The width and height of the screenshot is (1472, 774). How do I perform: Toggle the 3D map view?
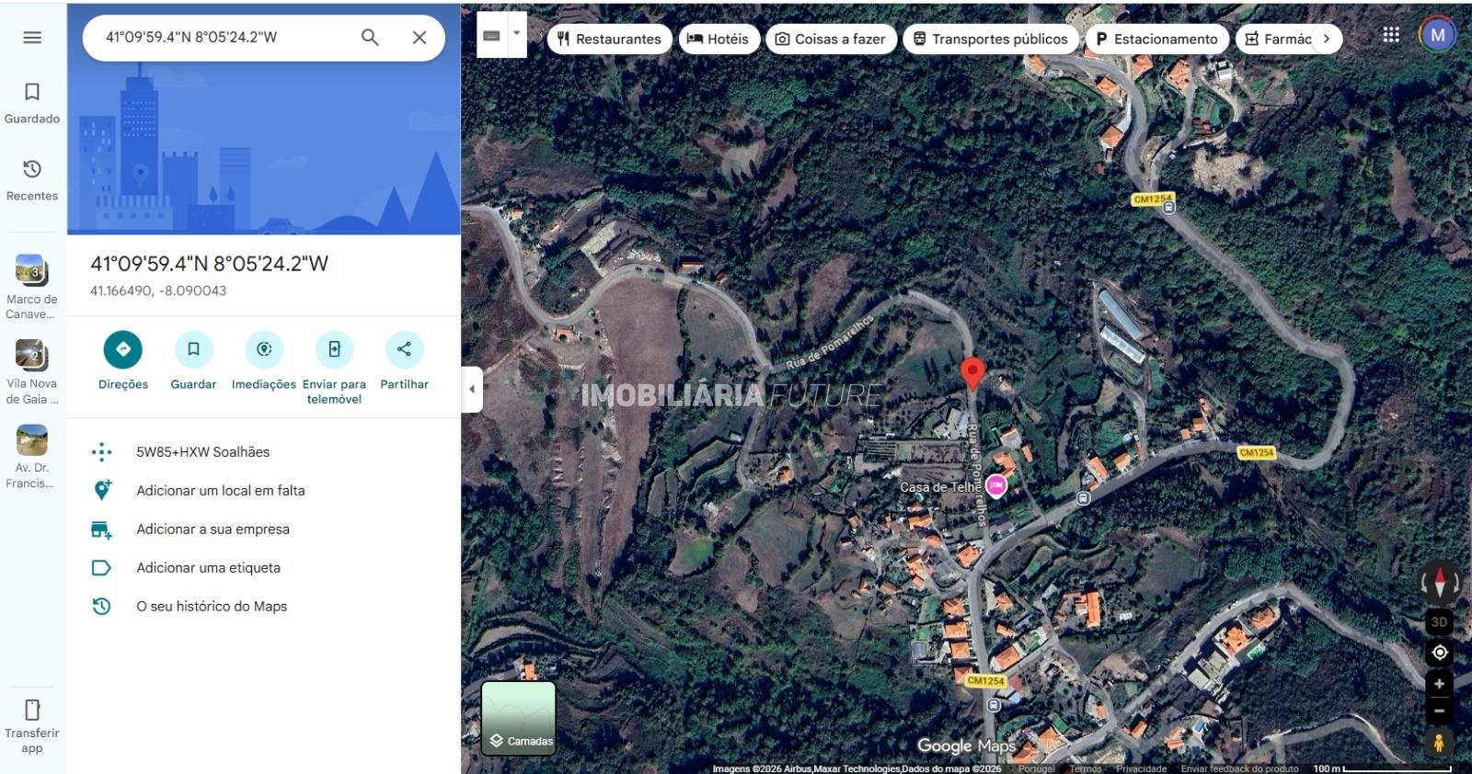1439,622
